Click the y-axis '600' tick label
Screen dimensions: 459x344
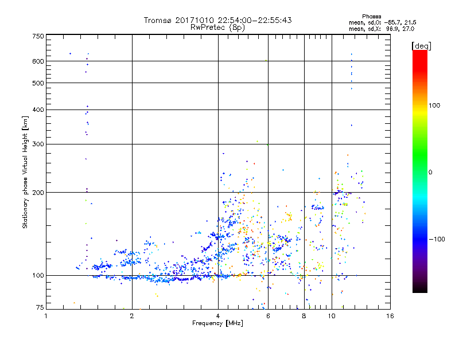[38, 61]
